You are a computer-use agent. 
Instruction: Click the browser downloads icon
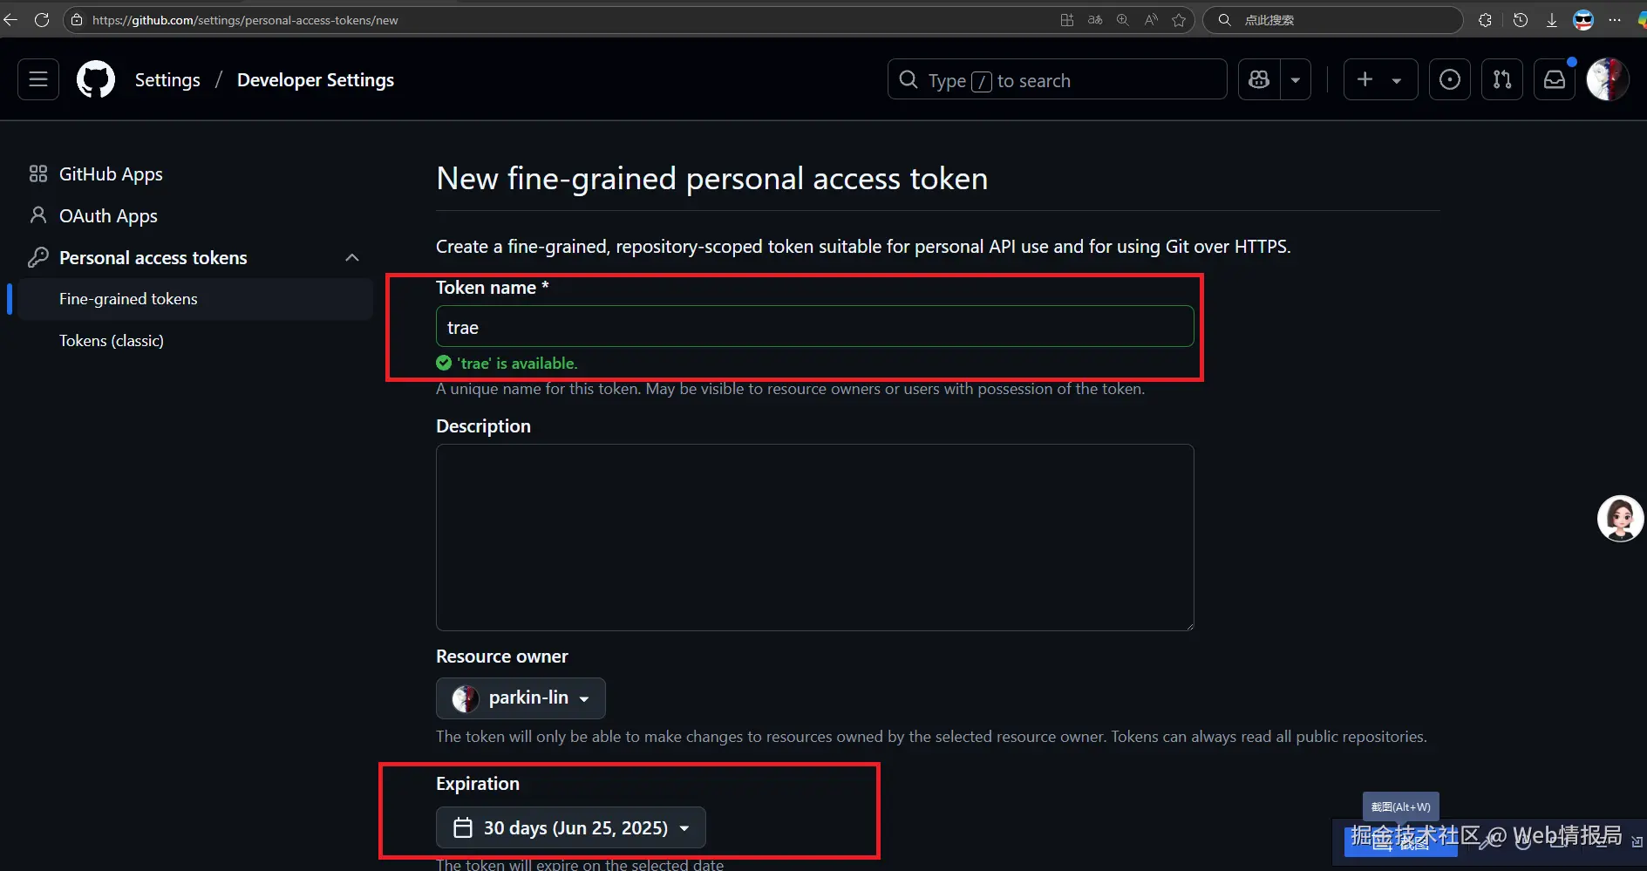tap(1552, 19)
